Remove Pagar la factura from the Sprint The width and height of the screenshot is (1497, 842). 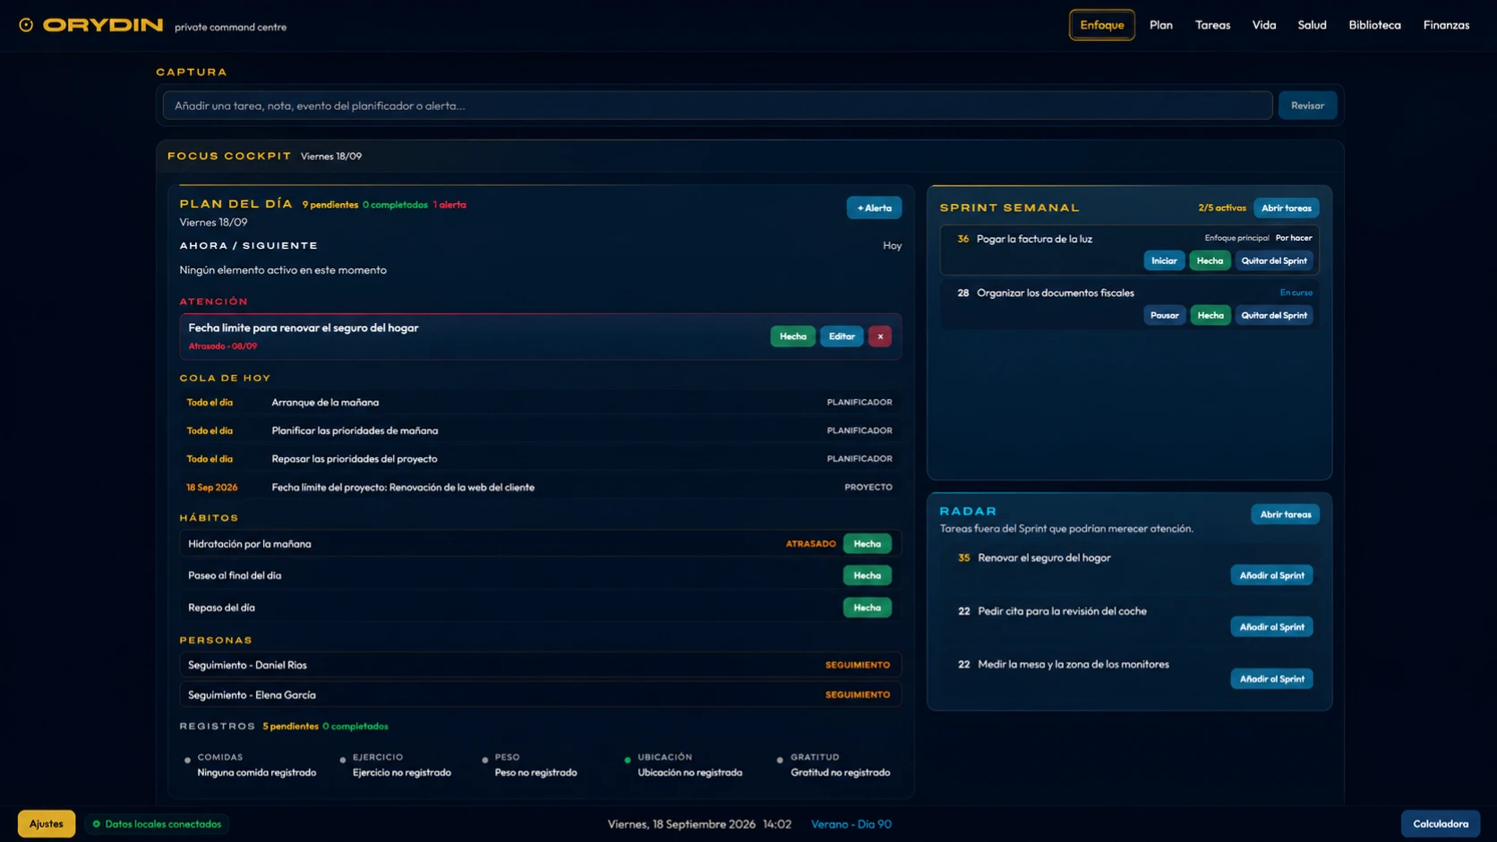pos(1274,260)
